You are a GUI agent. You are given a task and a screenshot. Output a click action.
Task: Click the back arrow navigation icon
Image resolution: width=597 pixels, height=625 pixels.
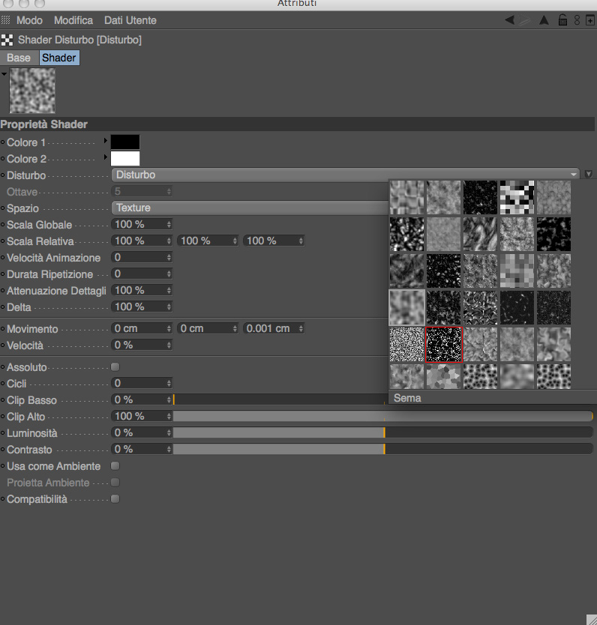click(509, 20)
